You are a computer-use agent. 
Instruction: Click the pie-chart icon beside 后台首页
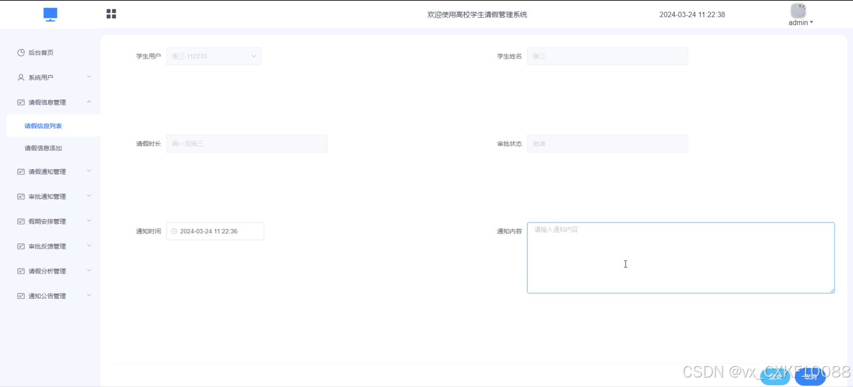click(21, 53)
